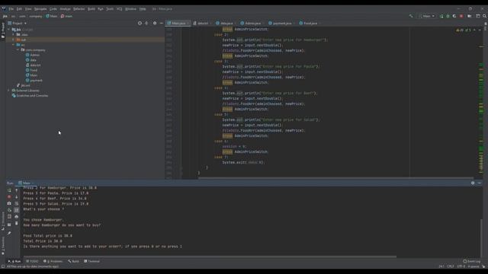Switch to the payment.java editor tab
This screenshot has height=274, width=488.
(281, 24)
